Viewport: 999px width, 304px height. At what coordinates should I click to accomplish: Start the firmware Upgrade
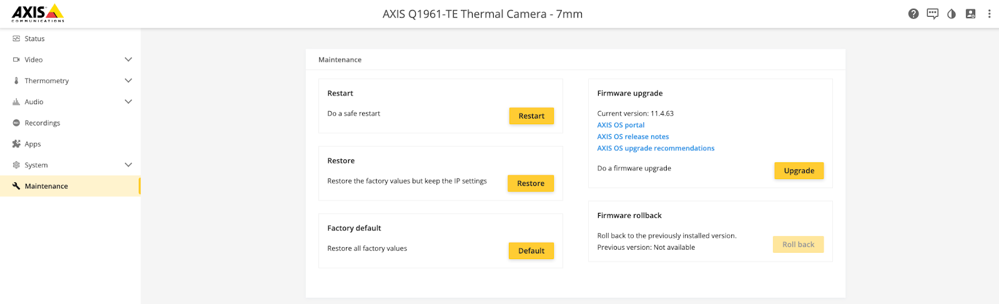click(x=799, y=171)
